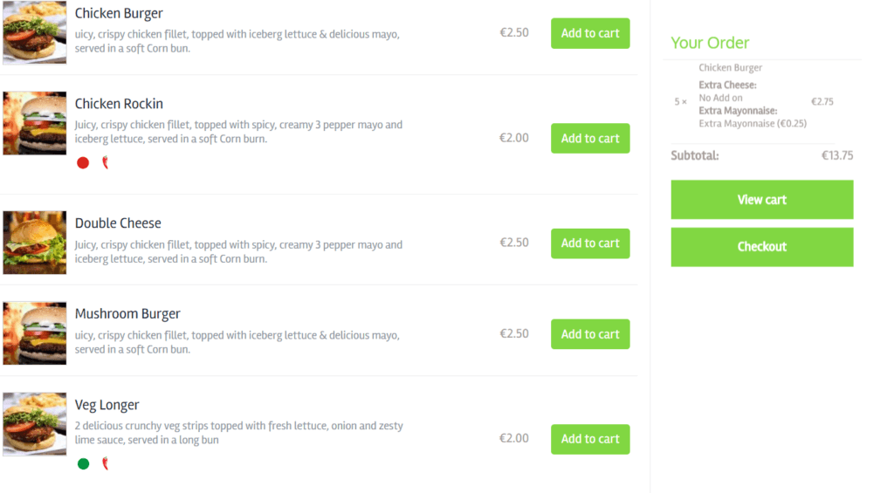Click the Chicken Rockin item title
This screenshot has width=894, height=493.
119,104
